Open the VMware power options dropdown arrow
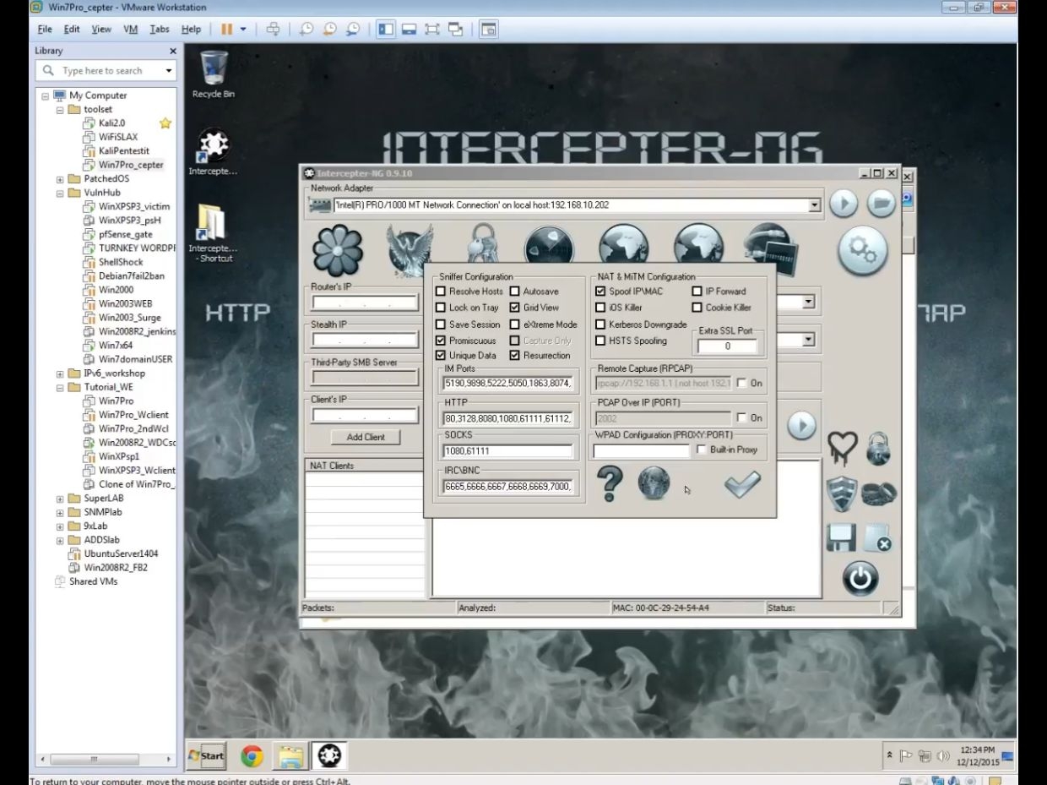Viewport: 1047px width, 785px height. (x=243, y=29)
